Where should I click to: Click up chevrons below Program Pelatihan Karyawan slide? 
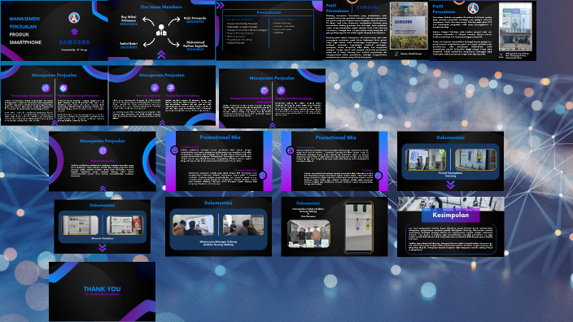pos(272,125)
